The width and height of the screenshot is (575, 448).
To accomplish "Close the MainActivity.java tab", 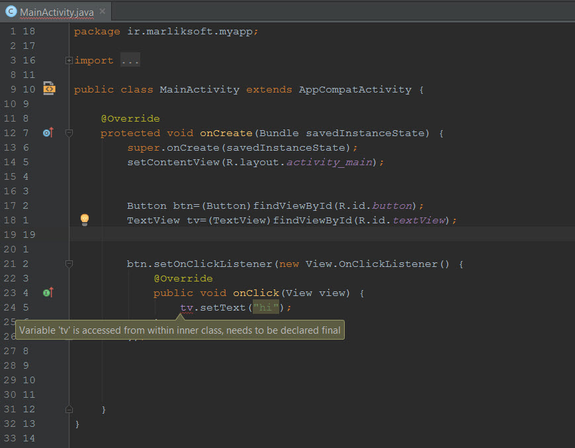I will click(103, 11).
